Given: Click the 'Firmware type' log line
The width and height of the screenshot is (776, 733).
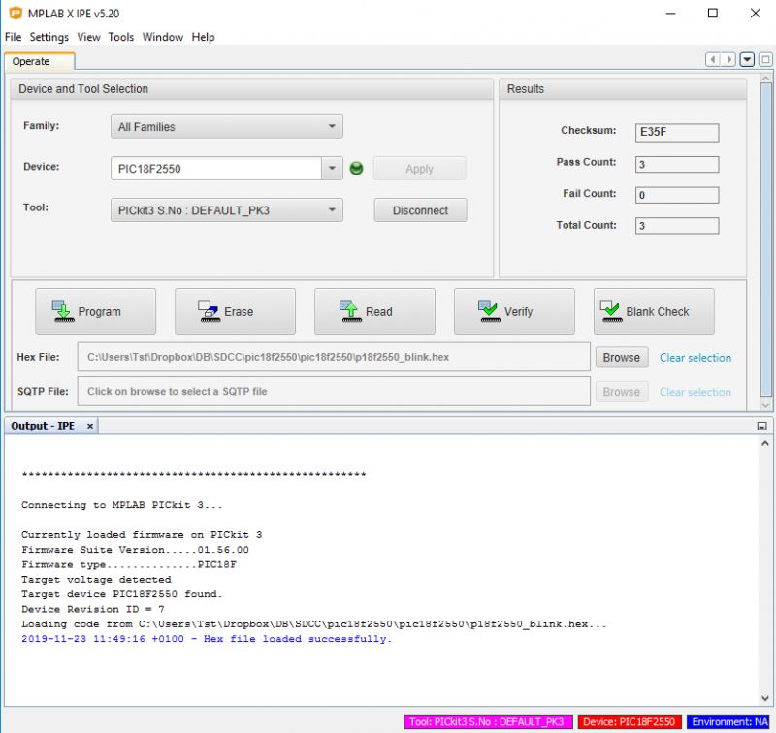Looking at the screenshot, I should tap(129, 564).
